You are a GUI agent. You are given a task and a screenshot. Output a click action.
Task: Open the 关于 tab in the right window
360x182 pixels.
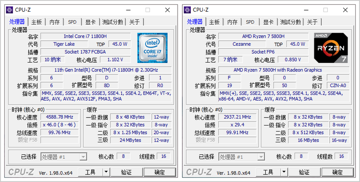tap(312, 22)
